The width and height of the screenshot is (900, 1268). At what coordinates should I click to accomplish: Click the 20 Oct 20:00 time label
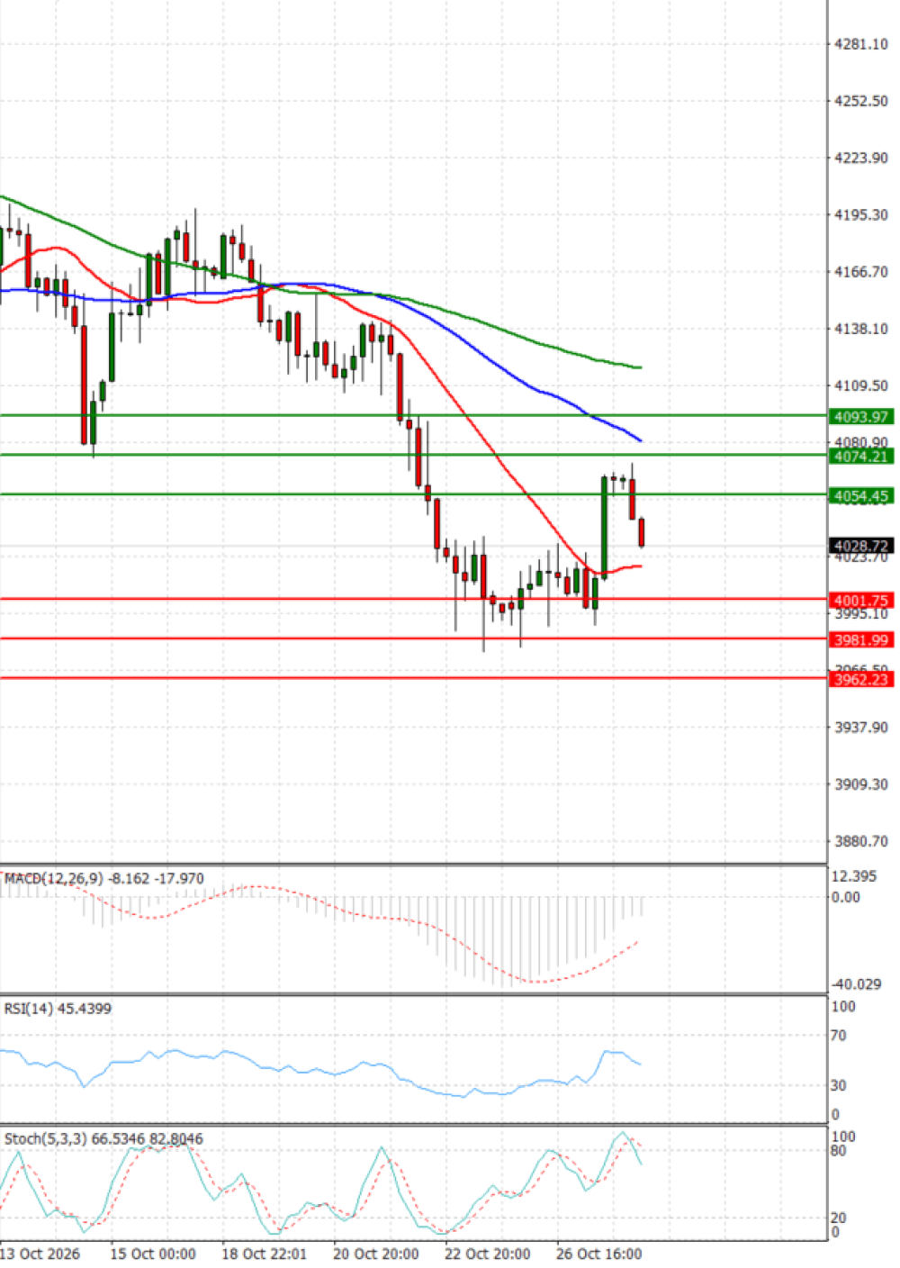click(x=375, y=1253)
